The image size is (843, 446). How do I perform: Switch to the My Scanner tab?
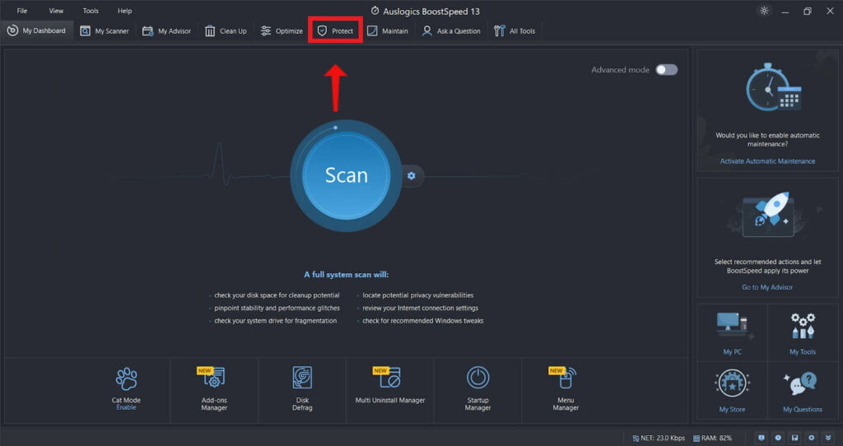click(x=105, y=31)
